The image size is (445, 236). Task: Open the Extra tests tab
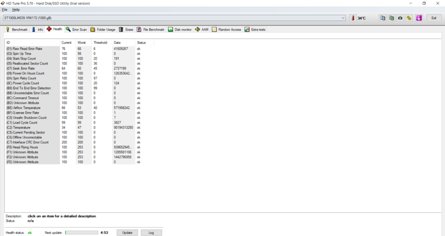point(255,30)
